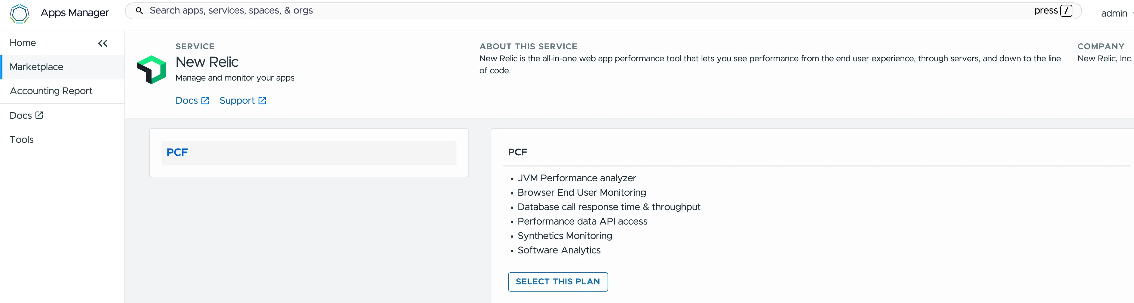Open Accounting Report from the sidebar
This screenshot has height=303, width=1134.
point(51,91)
